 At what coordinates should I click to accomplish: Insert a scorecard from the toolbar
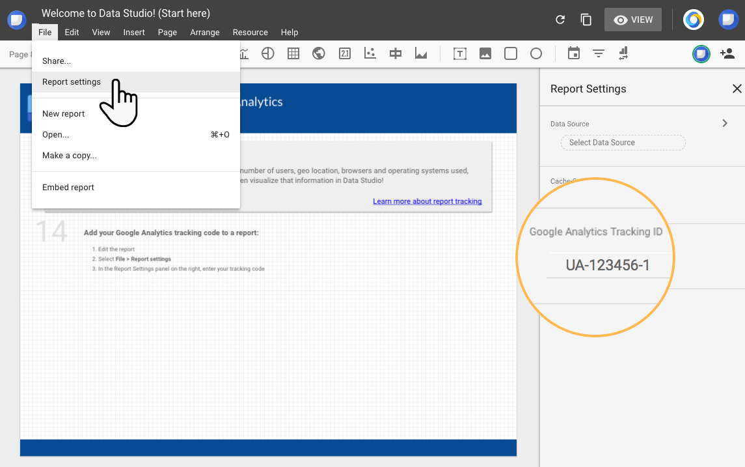click(344, 54)
